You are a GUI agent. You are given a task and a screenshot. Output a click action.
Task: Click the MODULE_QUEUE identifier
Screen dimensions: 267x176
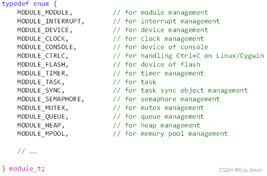[x=41, y=116]
